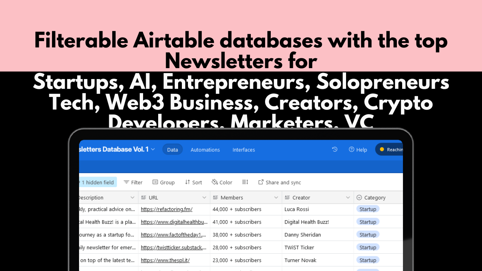The width and height of the screenshot is (482, 271).
Task: Click the 1 hidden field button
Action: pos(98,182)
